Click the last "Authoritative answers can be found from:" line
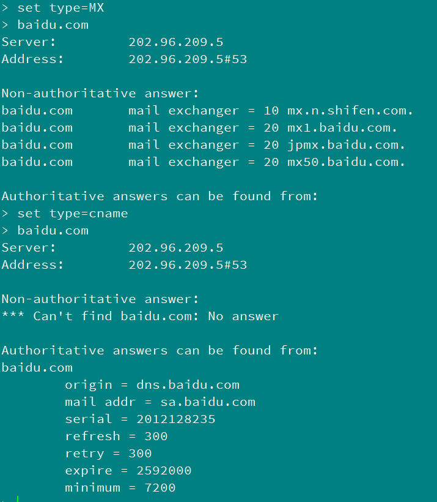 [160, 351]
